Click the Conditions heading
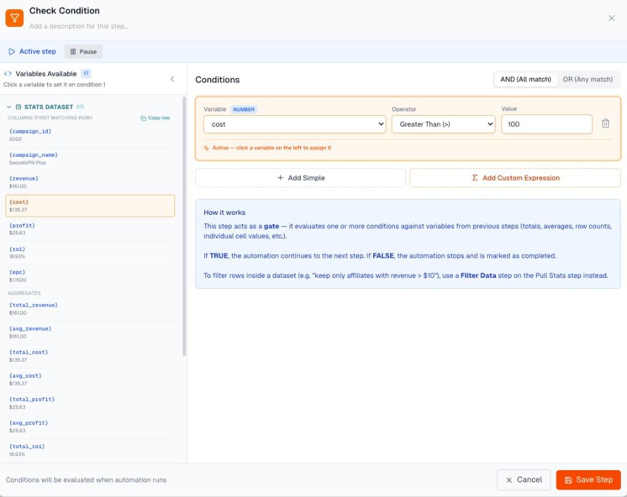The height and width of the screenshot is (497, 627). click(217, 80)
